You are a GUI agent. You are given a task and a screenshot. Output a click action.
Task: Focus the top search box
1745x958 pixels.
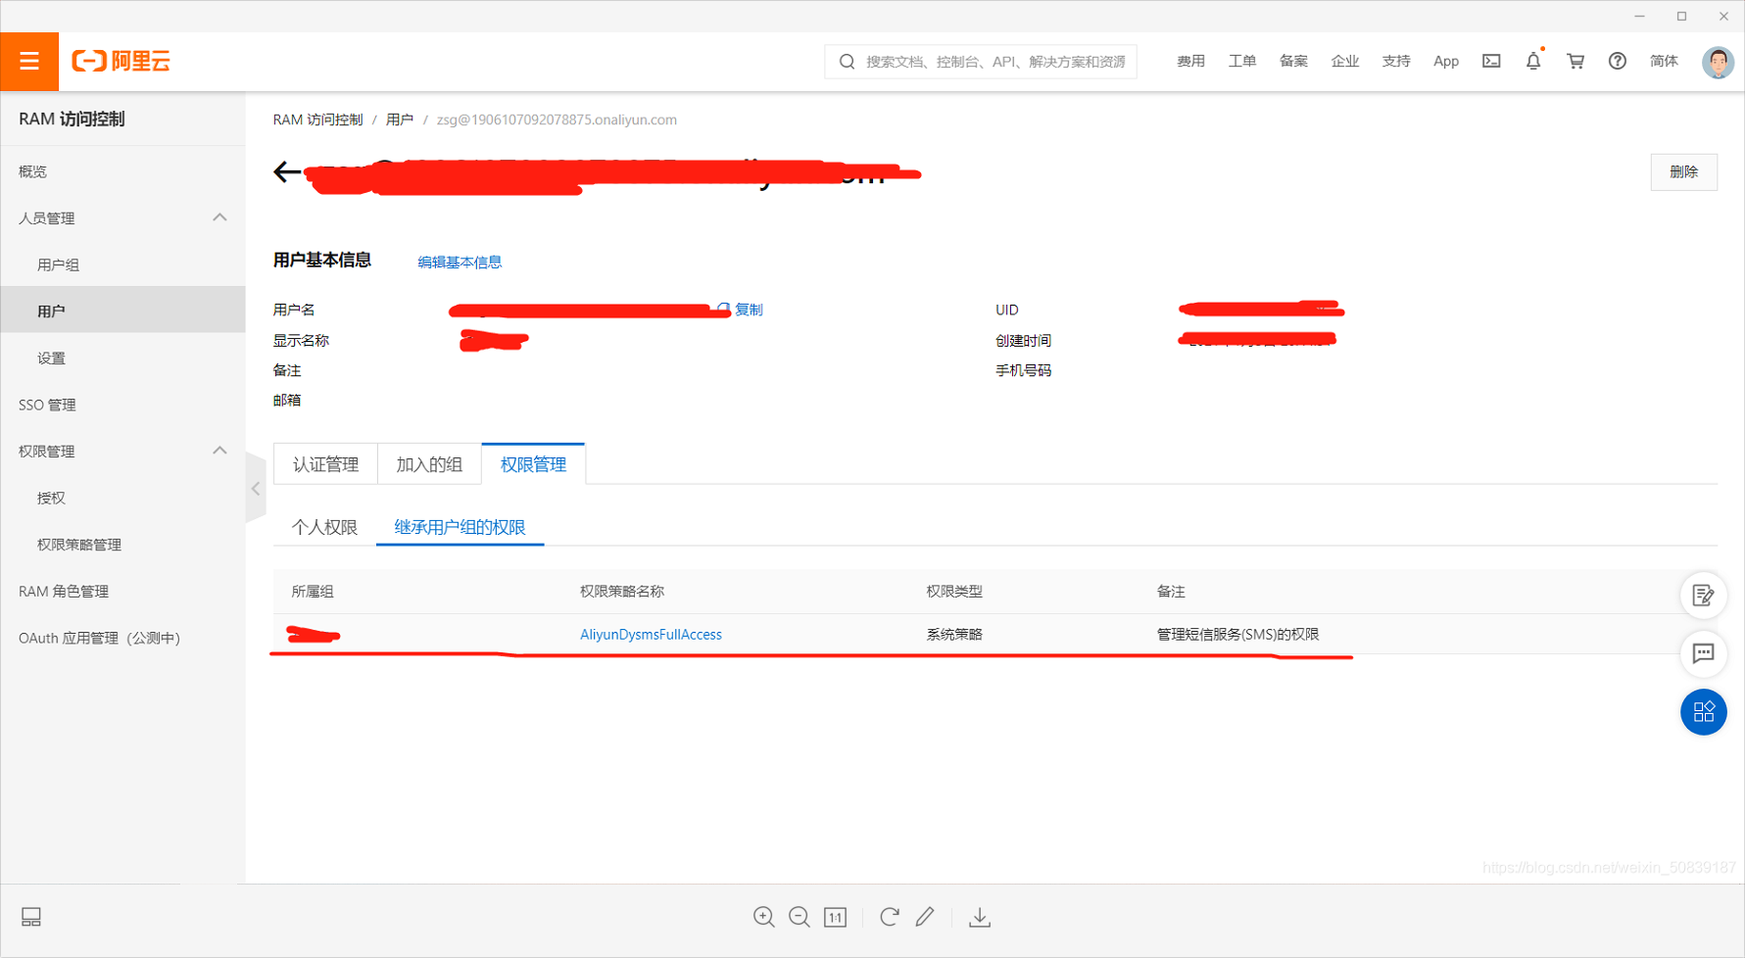point(981,62)
